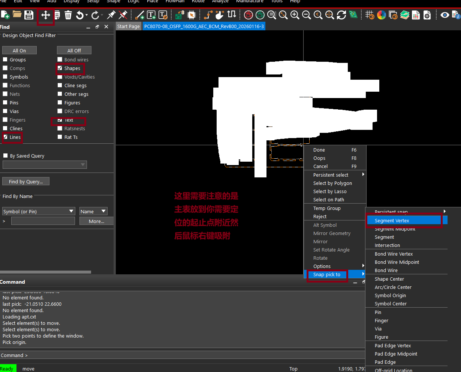
Task: Click the Zoom Out minus magnifier
Action: 307,15
